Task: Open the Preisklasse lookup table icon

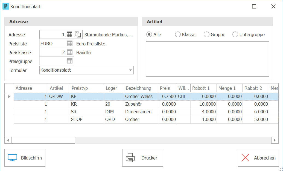Action: [70, 52]
